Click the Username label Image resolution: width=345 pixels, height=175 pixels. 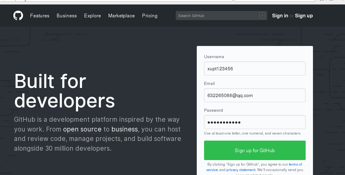[214, 57]
